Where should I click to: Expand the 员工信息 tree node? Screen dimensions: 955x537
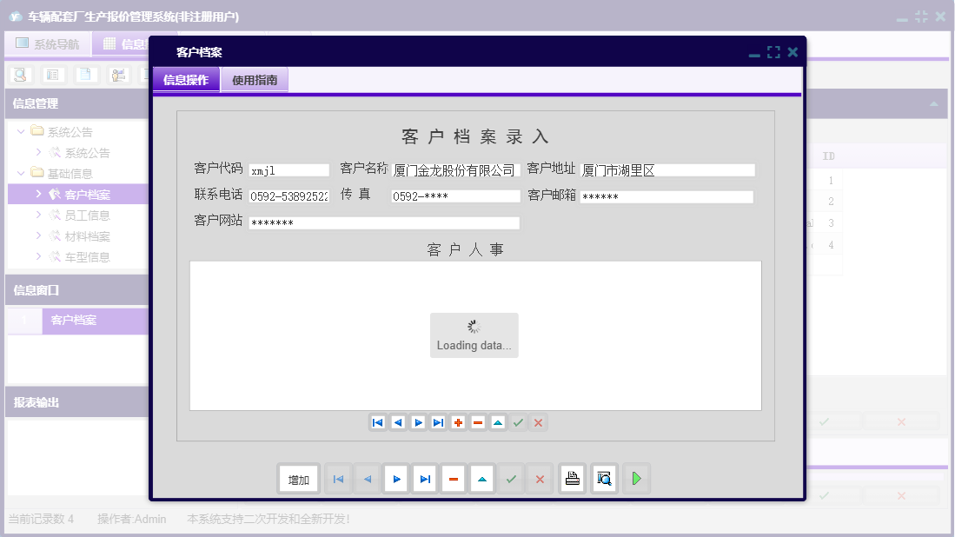coord(40,215)
